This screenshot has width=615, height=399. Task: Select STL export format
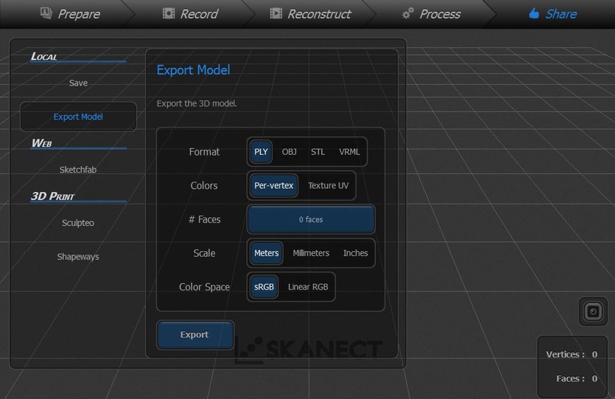[x=318, y=152]
